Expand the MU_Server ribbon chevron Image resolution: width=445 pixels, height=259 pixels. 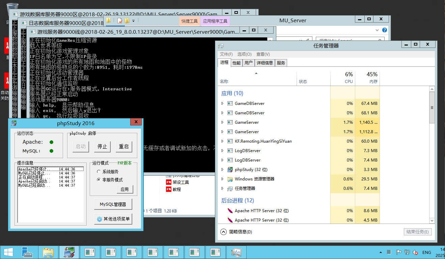pos(377,30)
